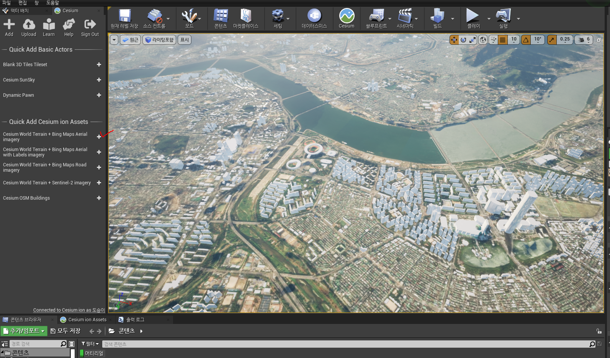
Task: Open grid snap size 10 dropdown
Action: point(514,40)
